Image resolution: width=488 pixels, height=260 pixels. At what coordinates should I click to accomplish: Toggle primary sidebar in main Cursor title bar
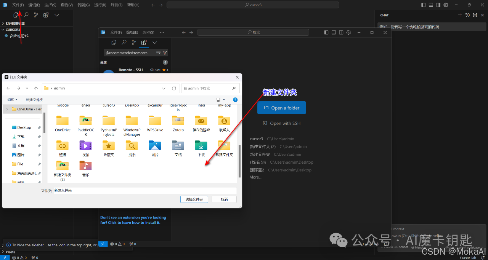pyautogui.click(x=424, y=5)
